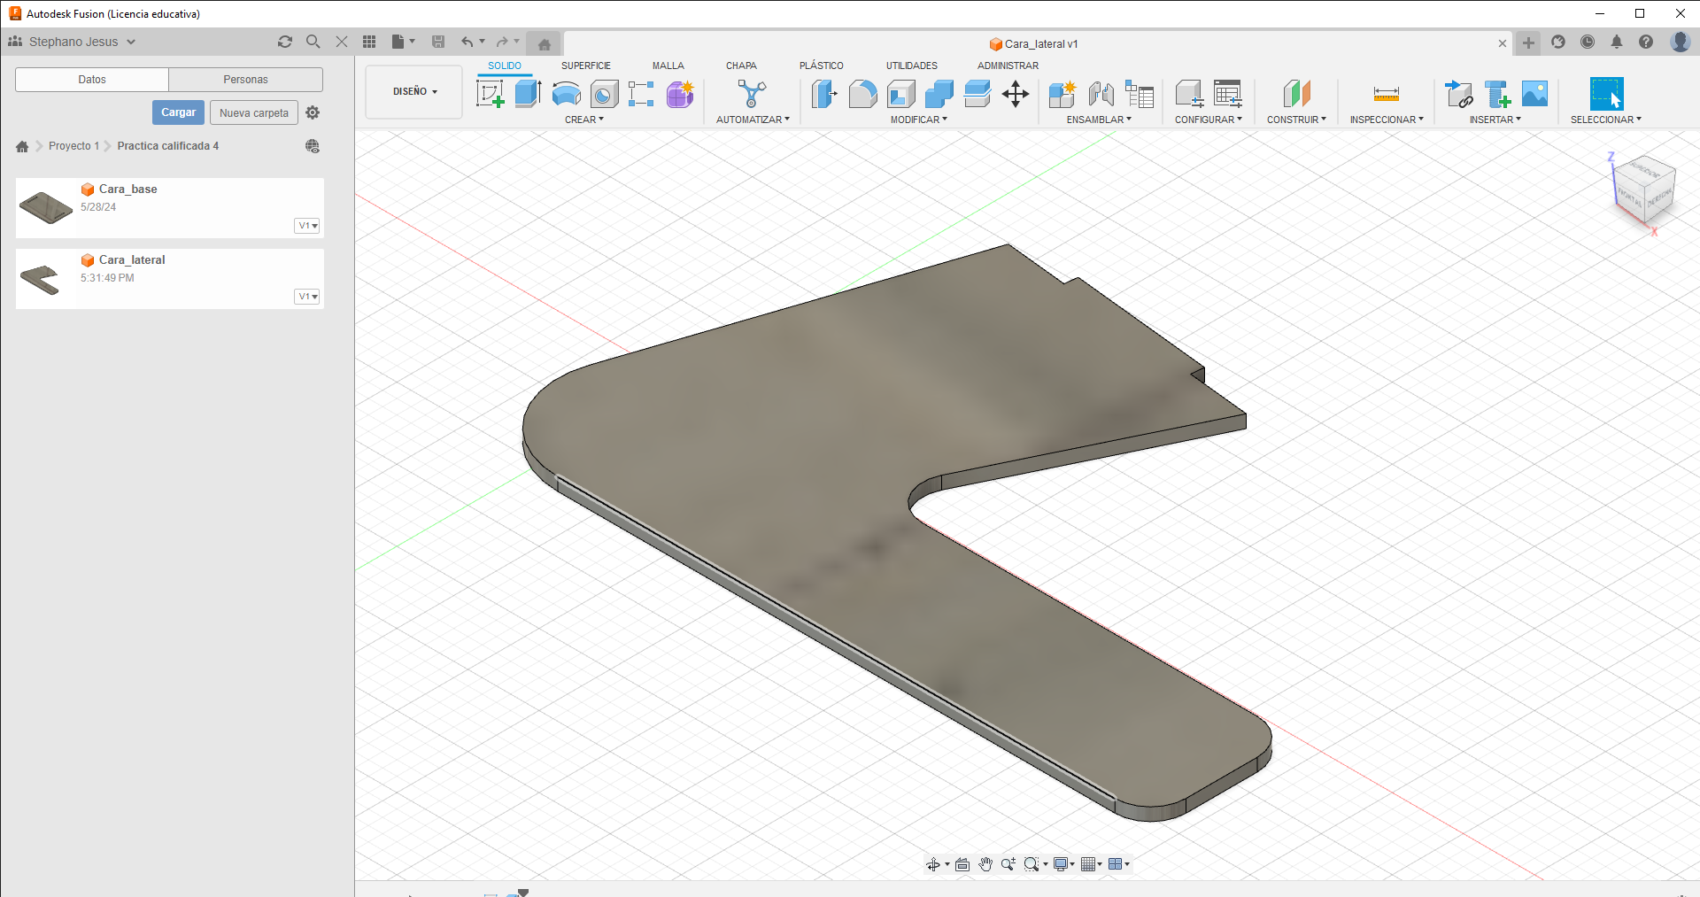
Task: Switch to the PLÁSTICO tab
Action: coord(822,66)
